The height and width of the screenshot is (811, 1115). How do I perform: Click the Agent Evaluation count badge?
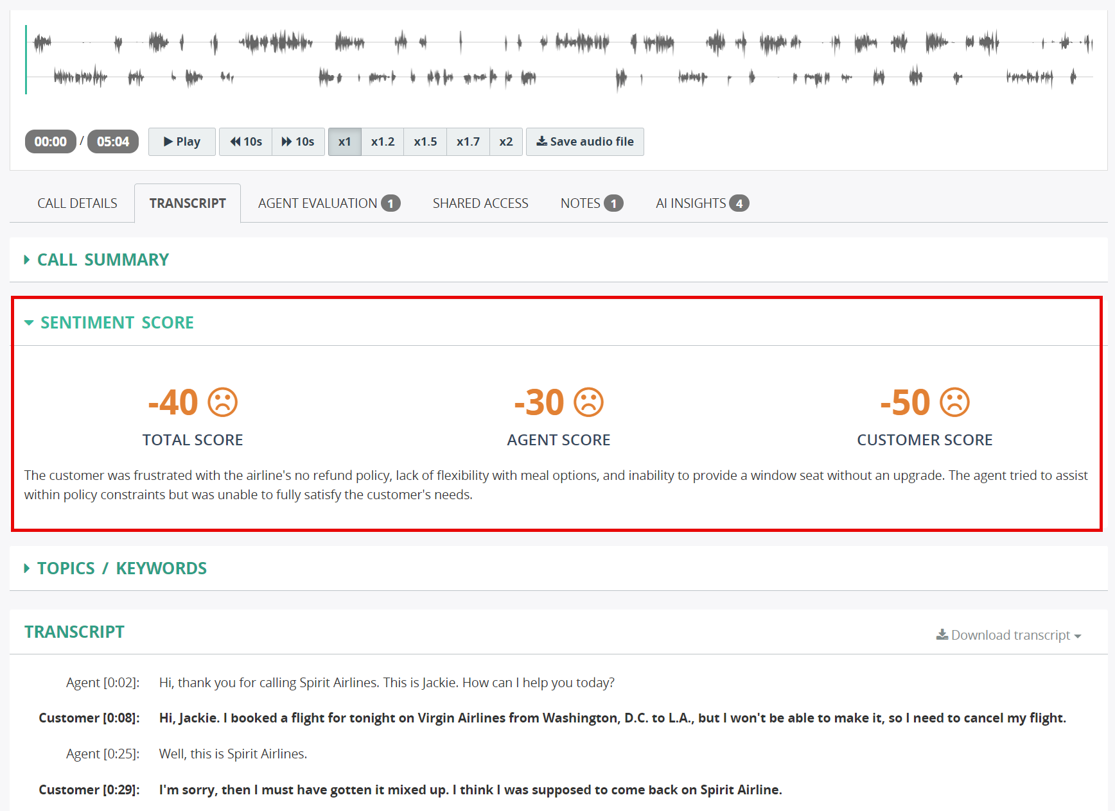click(x=391, y=203)
